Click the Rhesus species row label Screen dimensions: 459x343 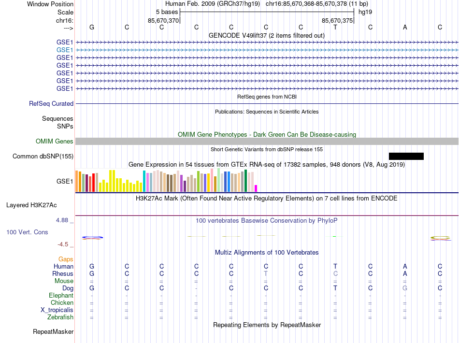coord(63,273)
